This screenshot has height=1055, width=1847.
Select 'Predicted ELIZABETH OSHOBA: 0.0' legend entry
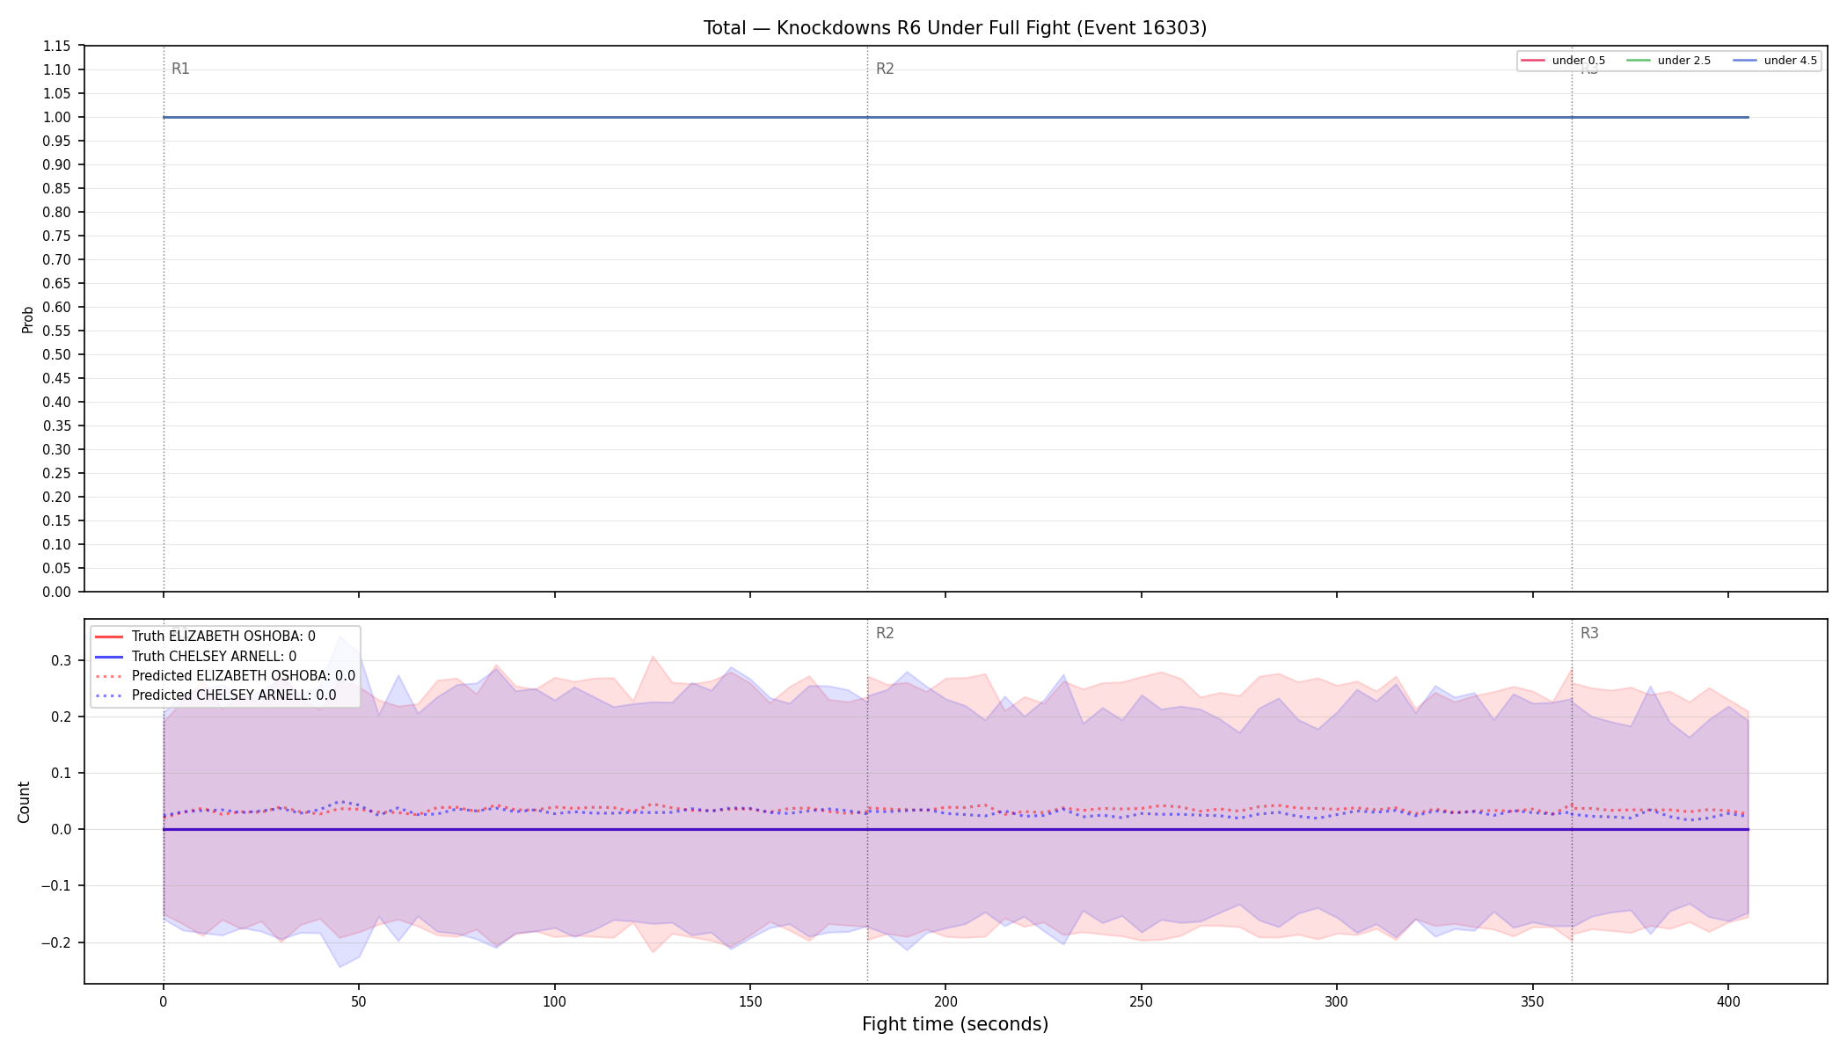tap(224, 676)
